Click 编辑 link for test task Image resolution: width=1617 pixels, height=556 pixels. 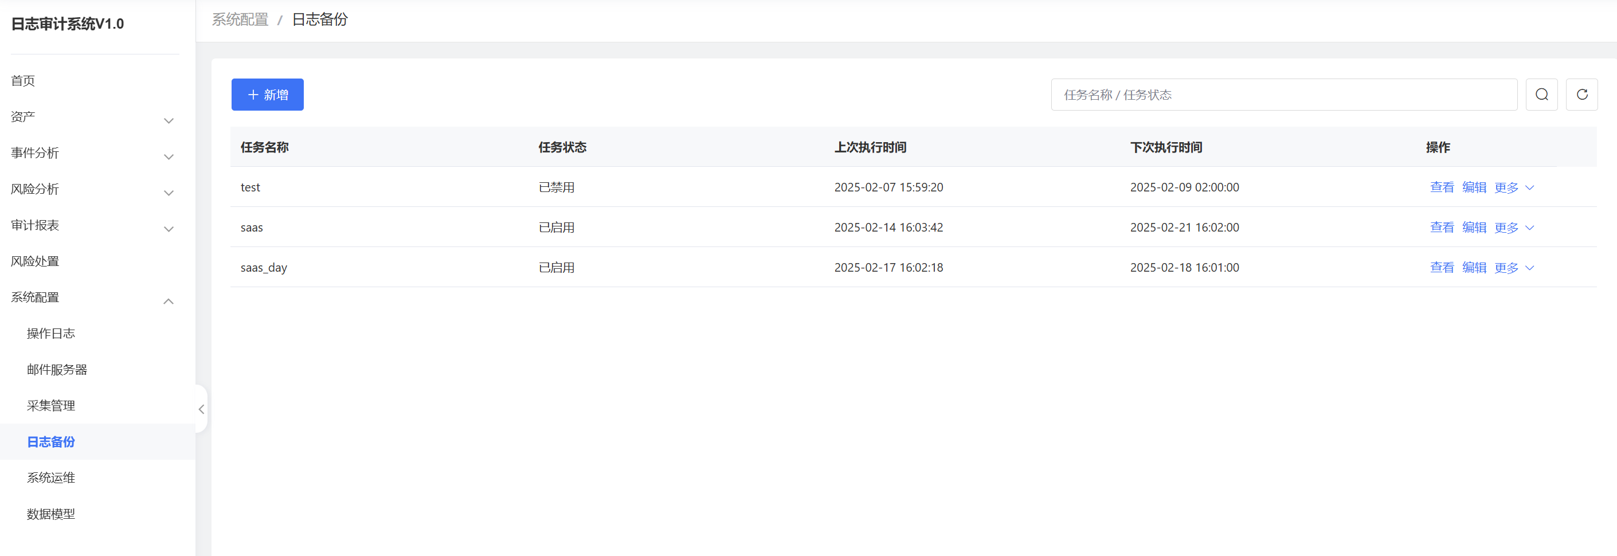coord(1474,187)
